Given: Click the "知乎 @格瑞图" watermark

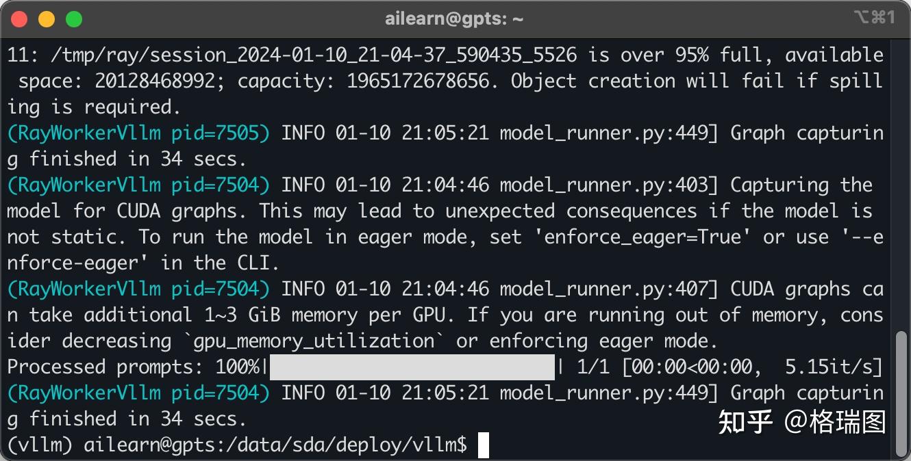Looking at the screenshot, I should [801, 422].
